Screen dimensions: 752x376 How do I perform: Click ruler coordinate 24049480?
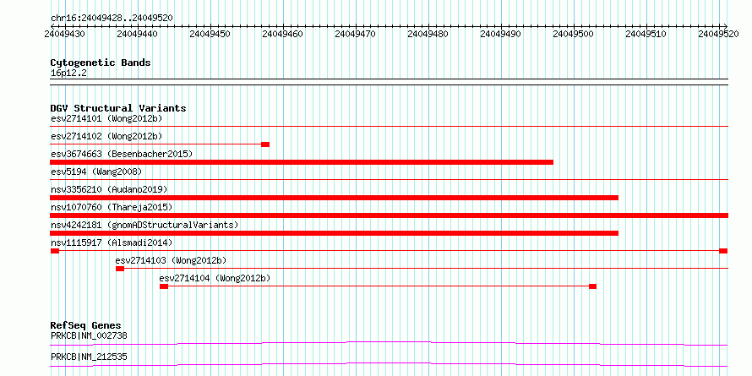pos(428,34)
